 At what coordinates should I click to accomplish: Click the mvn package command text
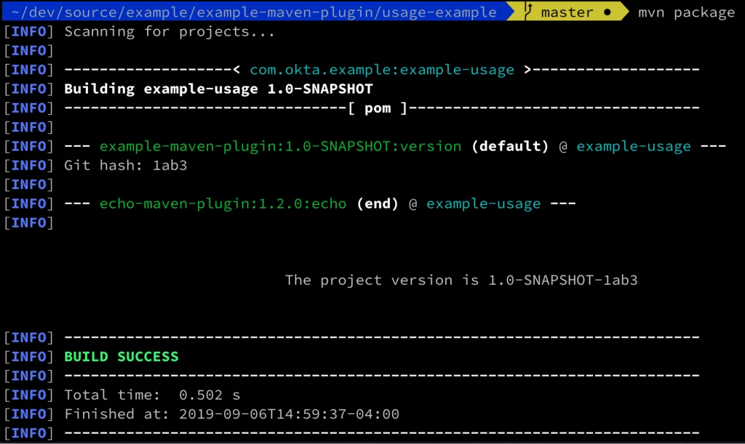(x=685, y=12)
